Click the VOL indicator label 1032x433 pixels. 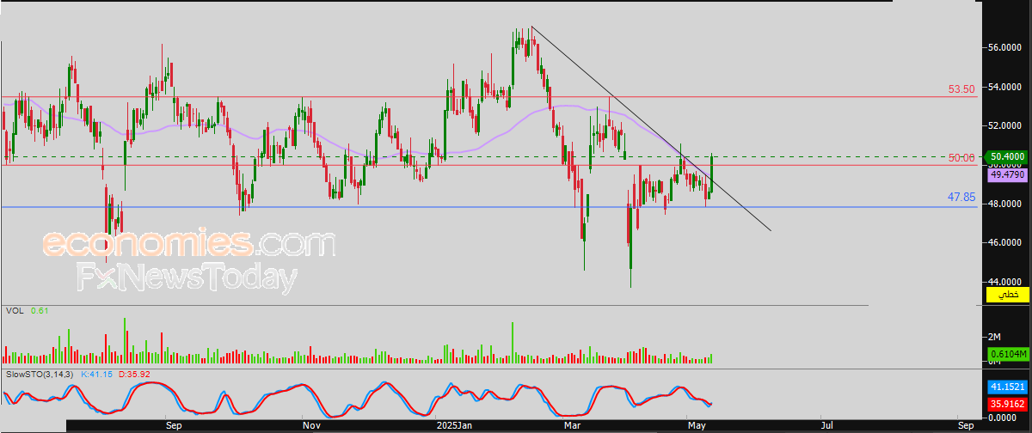(x=14, y=310)
